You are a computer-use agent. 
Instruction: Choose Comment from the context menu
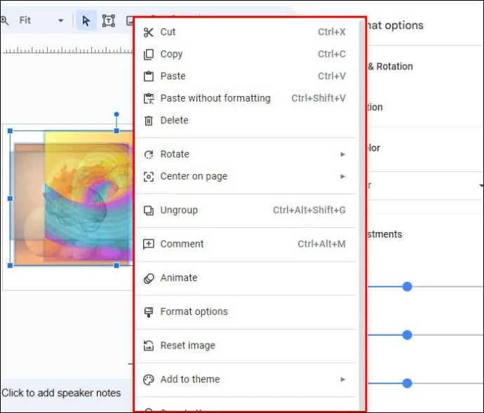(x=246, y=244)
